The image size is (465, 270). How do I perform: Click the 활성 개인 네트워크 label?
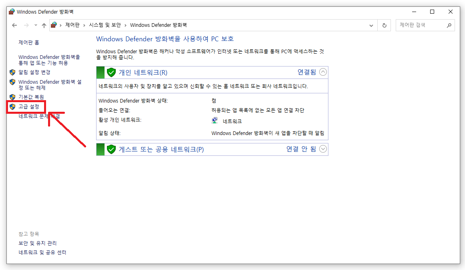pyautogui.click(x=120, y=120)
